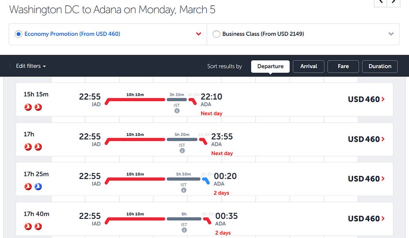Select Business Class radio button

click(x=216, y=34)
